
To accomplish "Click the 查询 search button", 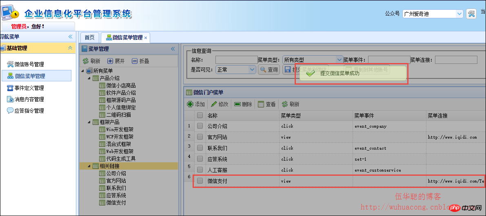I will (269, 70).
